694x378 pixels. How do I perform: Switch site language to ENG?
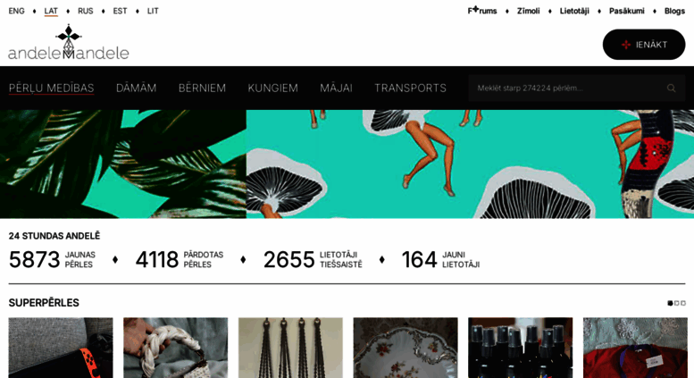(16, 11)
